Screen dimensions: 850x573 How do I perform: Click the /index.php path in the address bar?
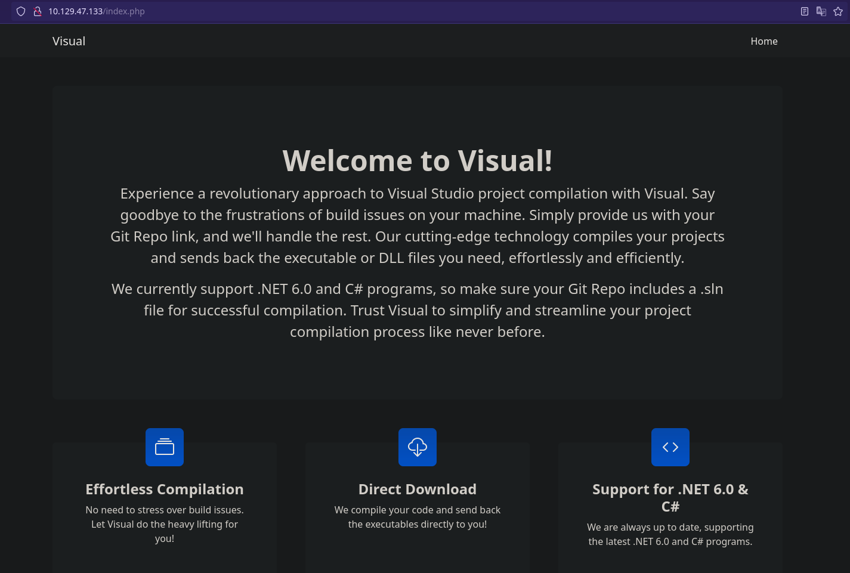(x=124, y=11)
